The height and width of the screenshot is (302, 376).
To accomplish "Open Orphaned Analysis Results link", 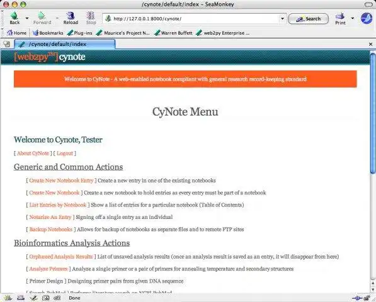I will [61, 257].
